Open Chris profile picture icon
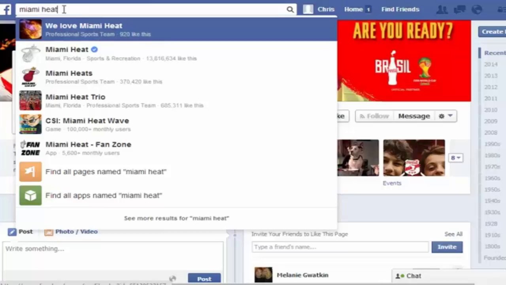This screenshot has height=285, width=506. coord(308,9)
